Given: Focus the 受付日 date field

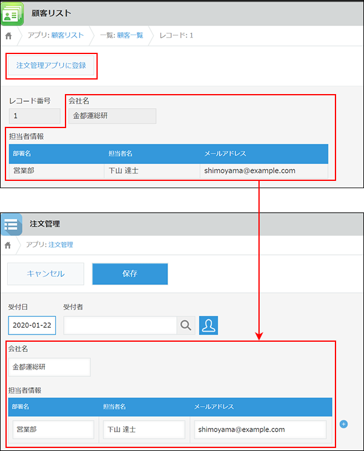Looking at the screenshot, I should click(32, 325).
